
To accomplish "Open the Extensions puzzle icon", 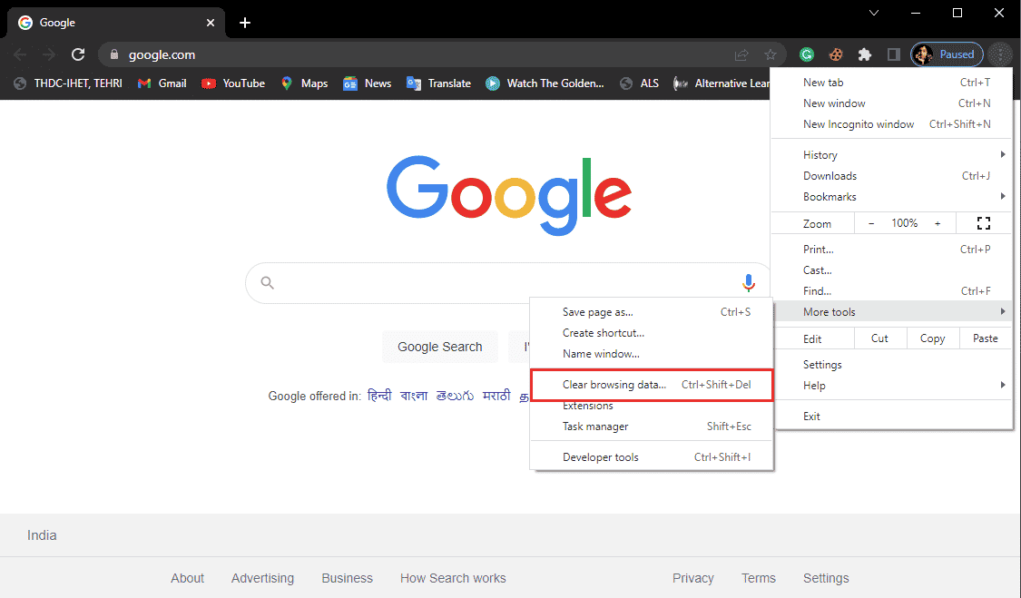I will (x=865, y=54).
